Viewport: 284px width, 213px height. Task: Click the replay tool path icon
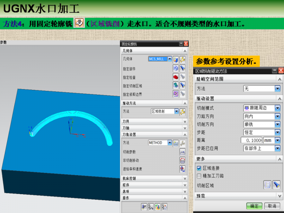pos(151,207)
